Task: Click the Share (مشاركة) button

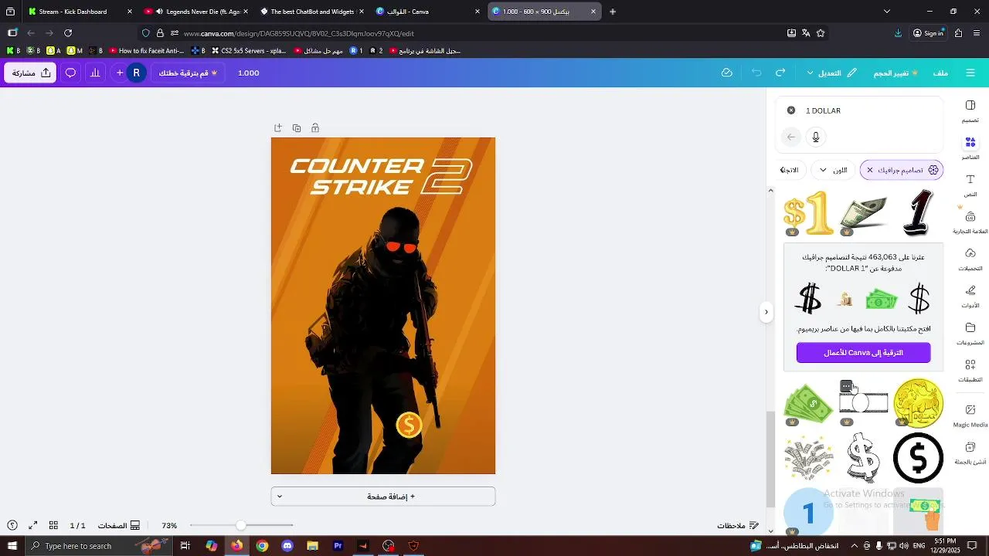Action: [x=30, y=73]
